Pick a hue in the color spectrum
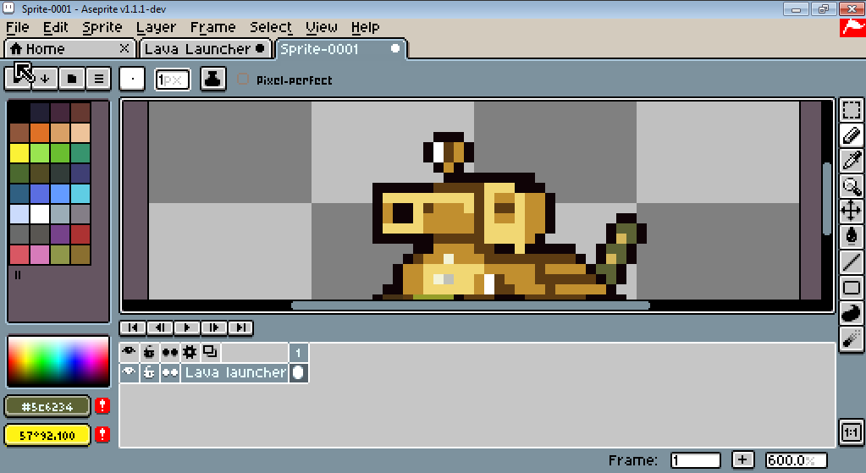 (x=58, y=361)
